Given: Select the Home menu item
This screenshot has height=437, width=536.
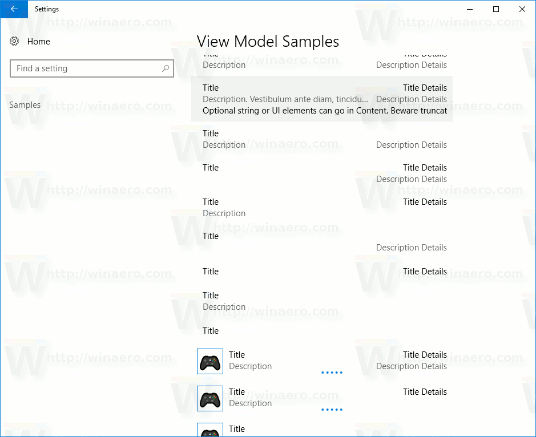Looking at the screenshot, I should (x=39, y=41).
